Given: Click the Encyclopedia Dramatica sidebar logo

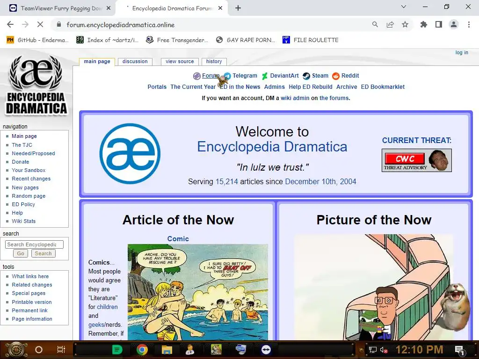Looking at the screenshot, I should [x=36, y=85].
